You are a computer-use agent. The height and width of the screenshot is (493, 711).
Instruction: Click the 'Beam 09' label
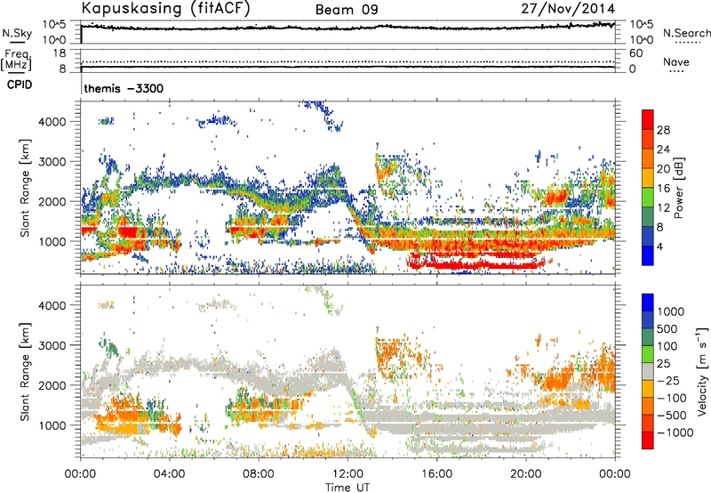pos(347,10)
